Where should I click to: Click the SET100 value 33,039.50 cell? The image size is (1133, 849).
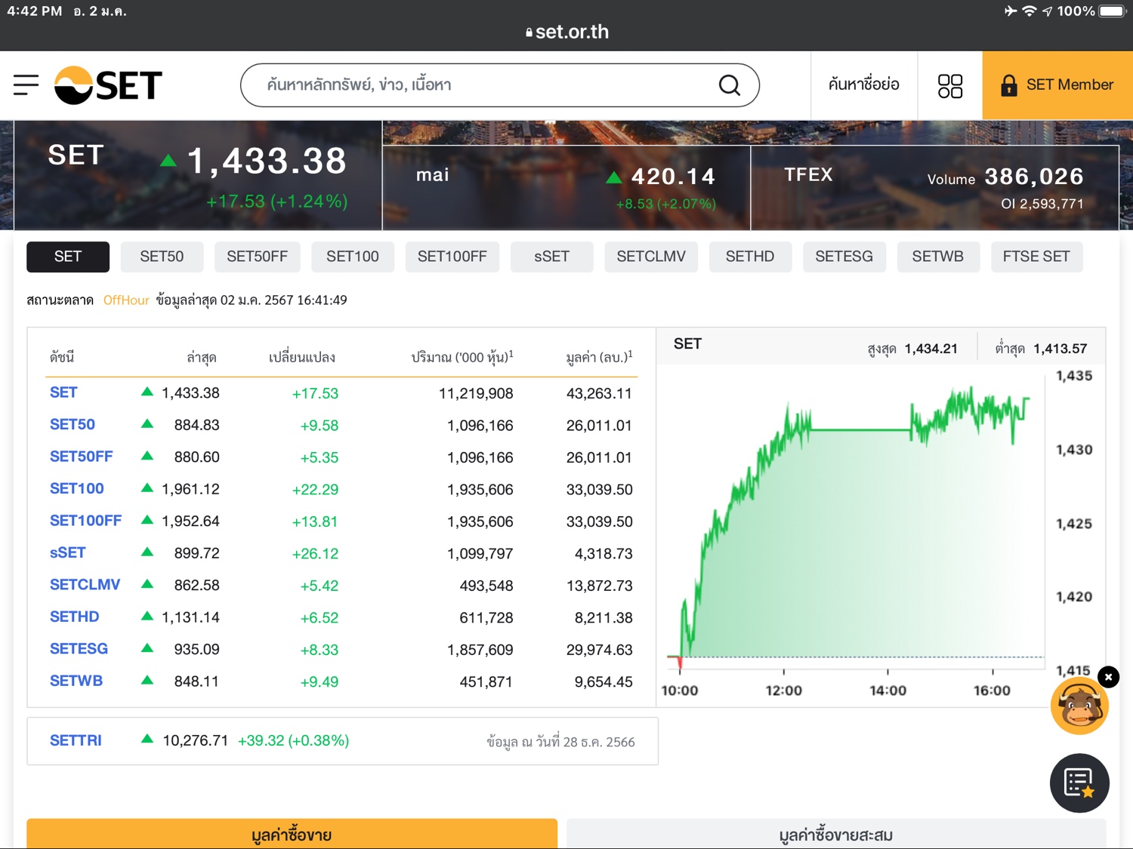click(600, 490)
